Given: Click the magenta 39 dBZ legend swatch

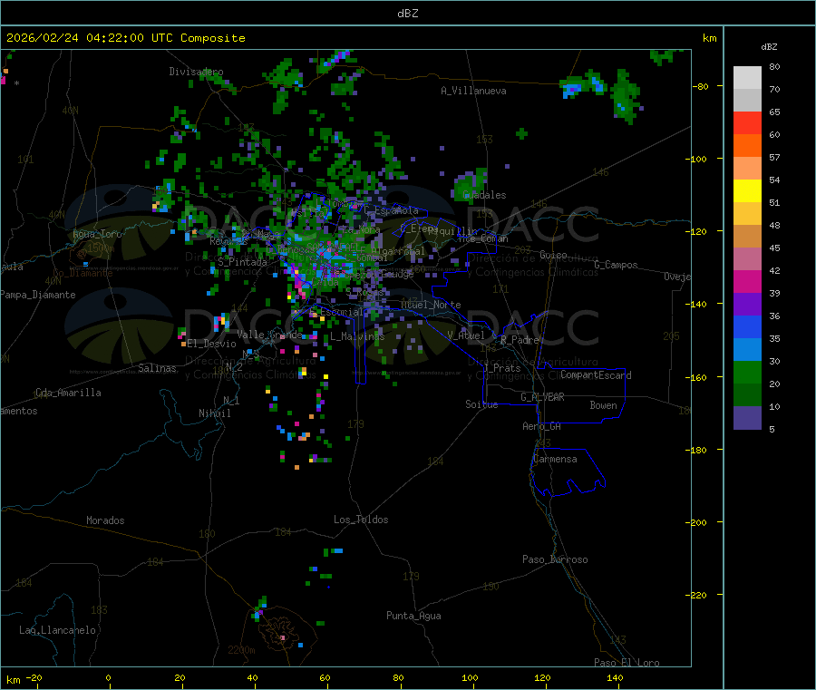Looking at the screenshot, I should pos(747,281).
